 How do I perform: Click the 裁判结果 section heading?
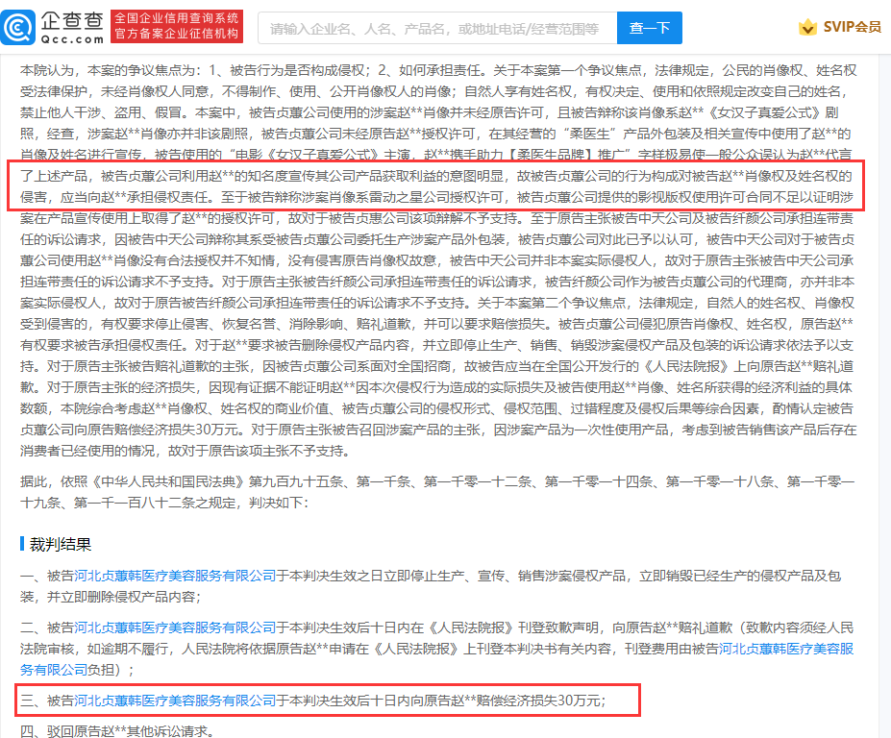point(61,544)
